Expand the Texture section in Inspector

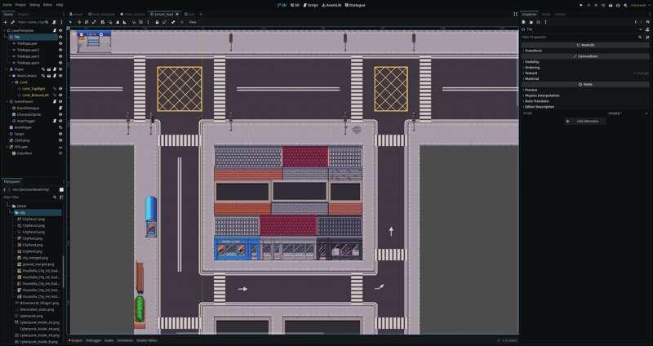(x=585, y=73)
